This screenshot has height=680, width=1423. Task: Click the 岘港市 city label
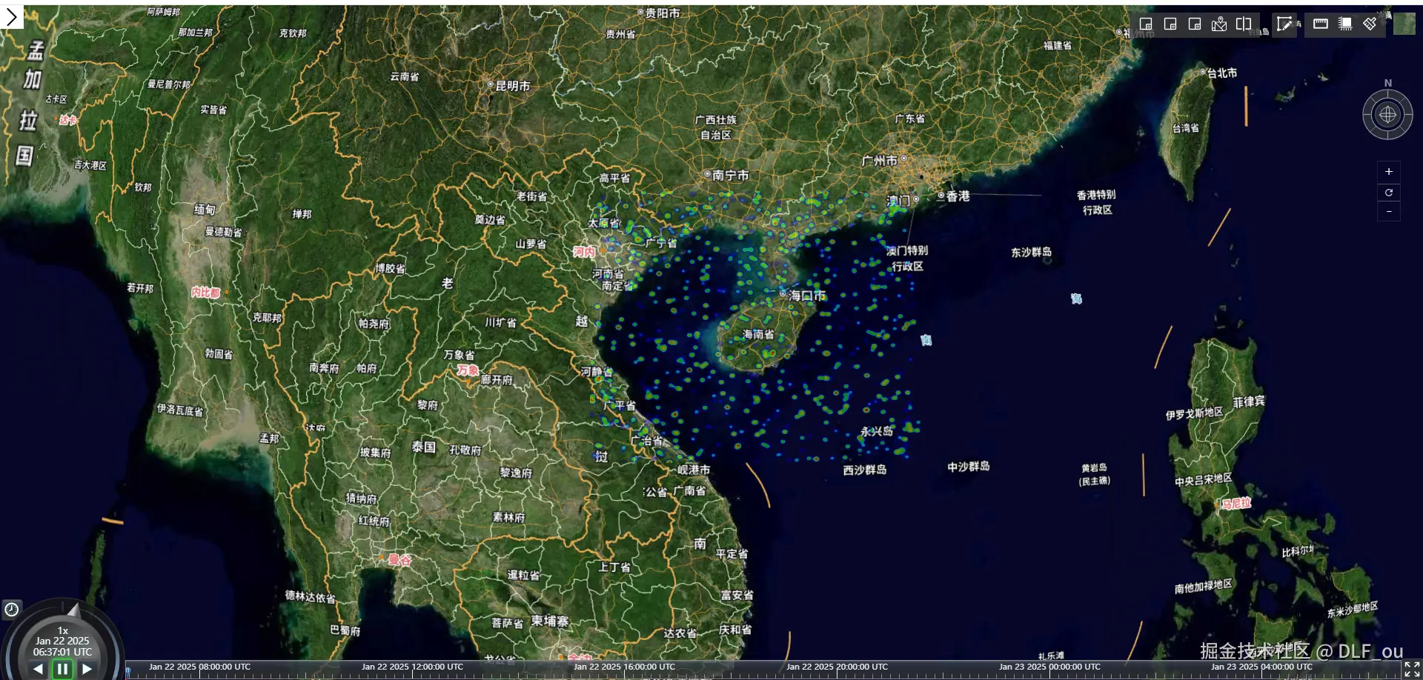point(694,470)
